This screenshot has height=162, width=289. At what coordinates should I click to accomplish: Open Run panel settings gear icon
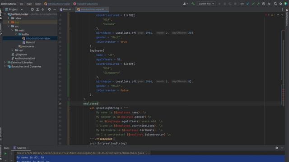point(277,148)
